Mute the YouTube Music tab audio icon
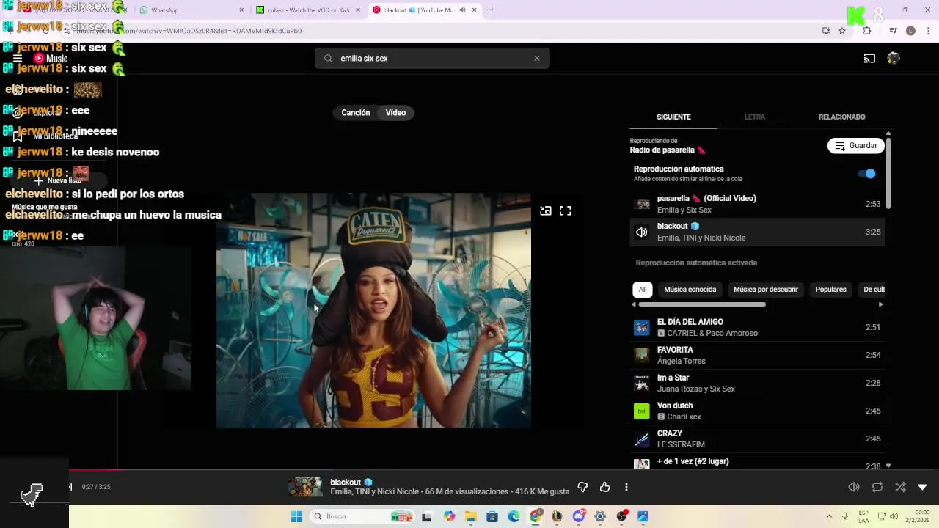This screenshot has height=528, width=939. coord(463,10)
